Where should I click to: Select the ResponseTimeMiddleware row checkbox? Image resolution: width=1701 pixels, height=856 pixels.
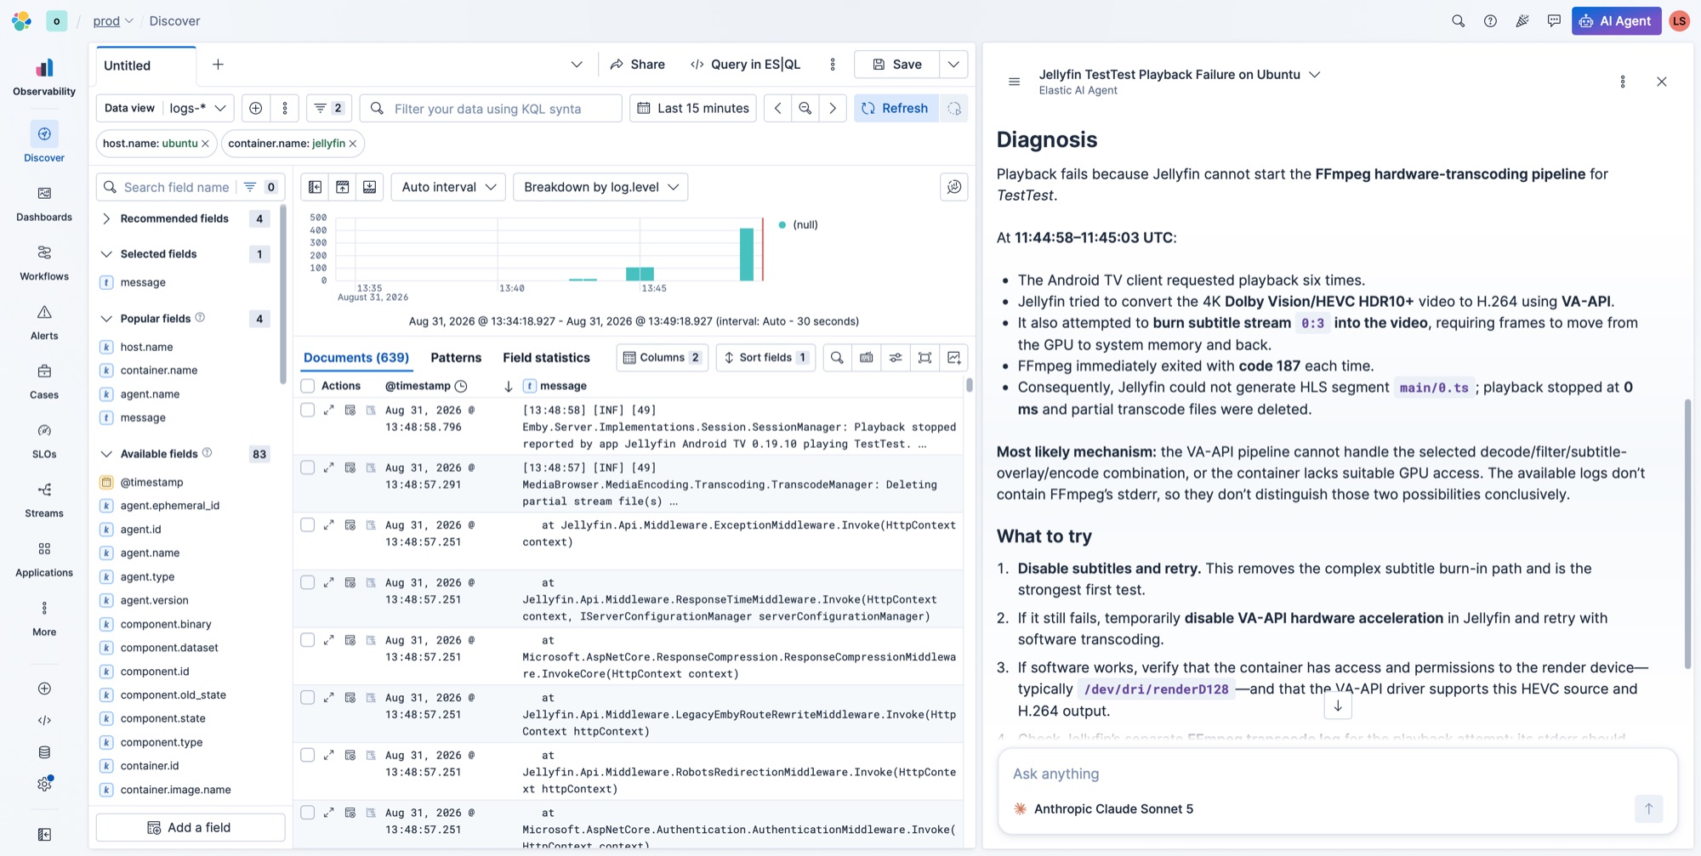(308, 582)
